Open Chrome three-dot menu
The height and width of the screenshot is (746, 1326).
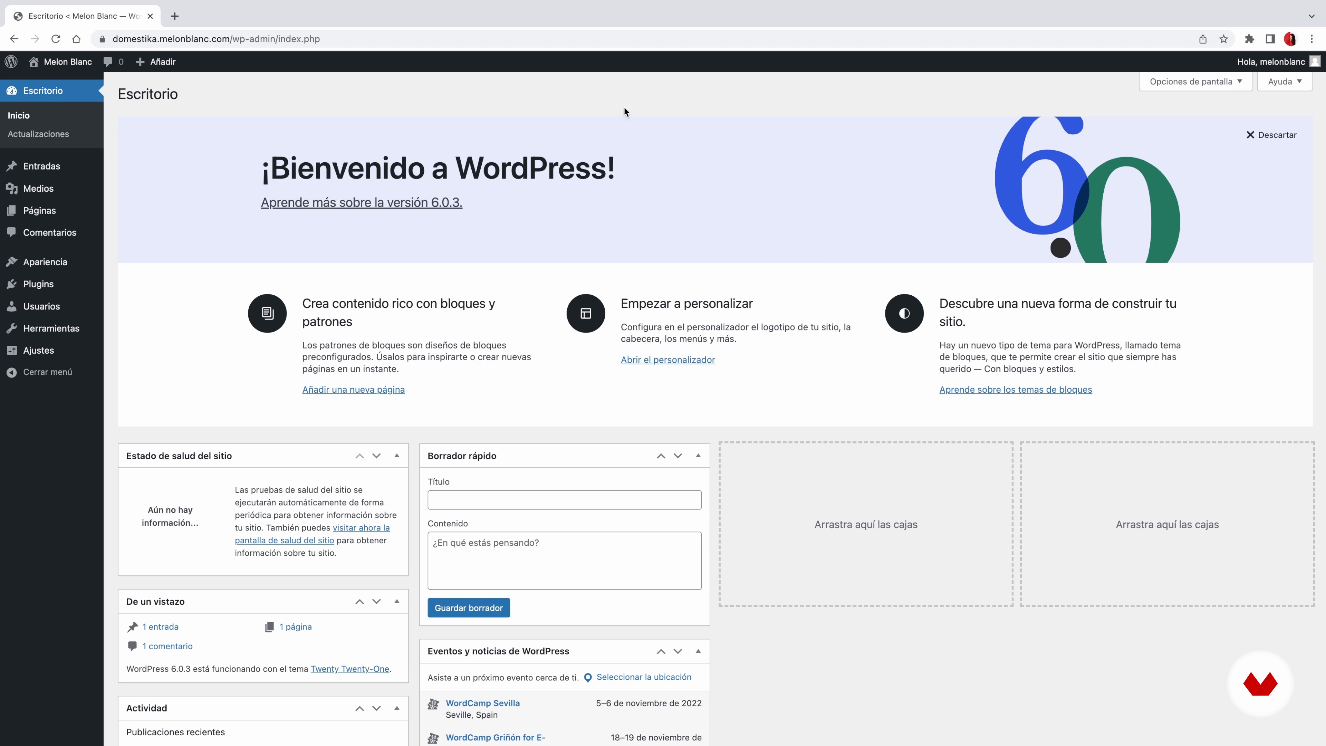coord(1311,39)
